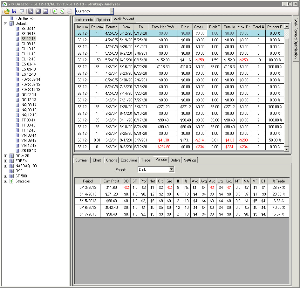Select the Walk forward tab
This screenshot has width=300, height=288.
pyautogui.click(x=124, y=19)
